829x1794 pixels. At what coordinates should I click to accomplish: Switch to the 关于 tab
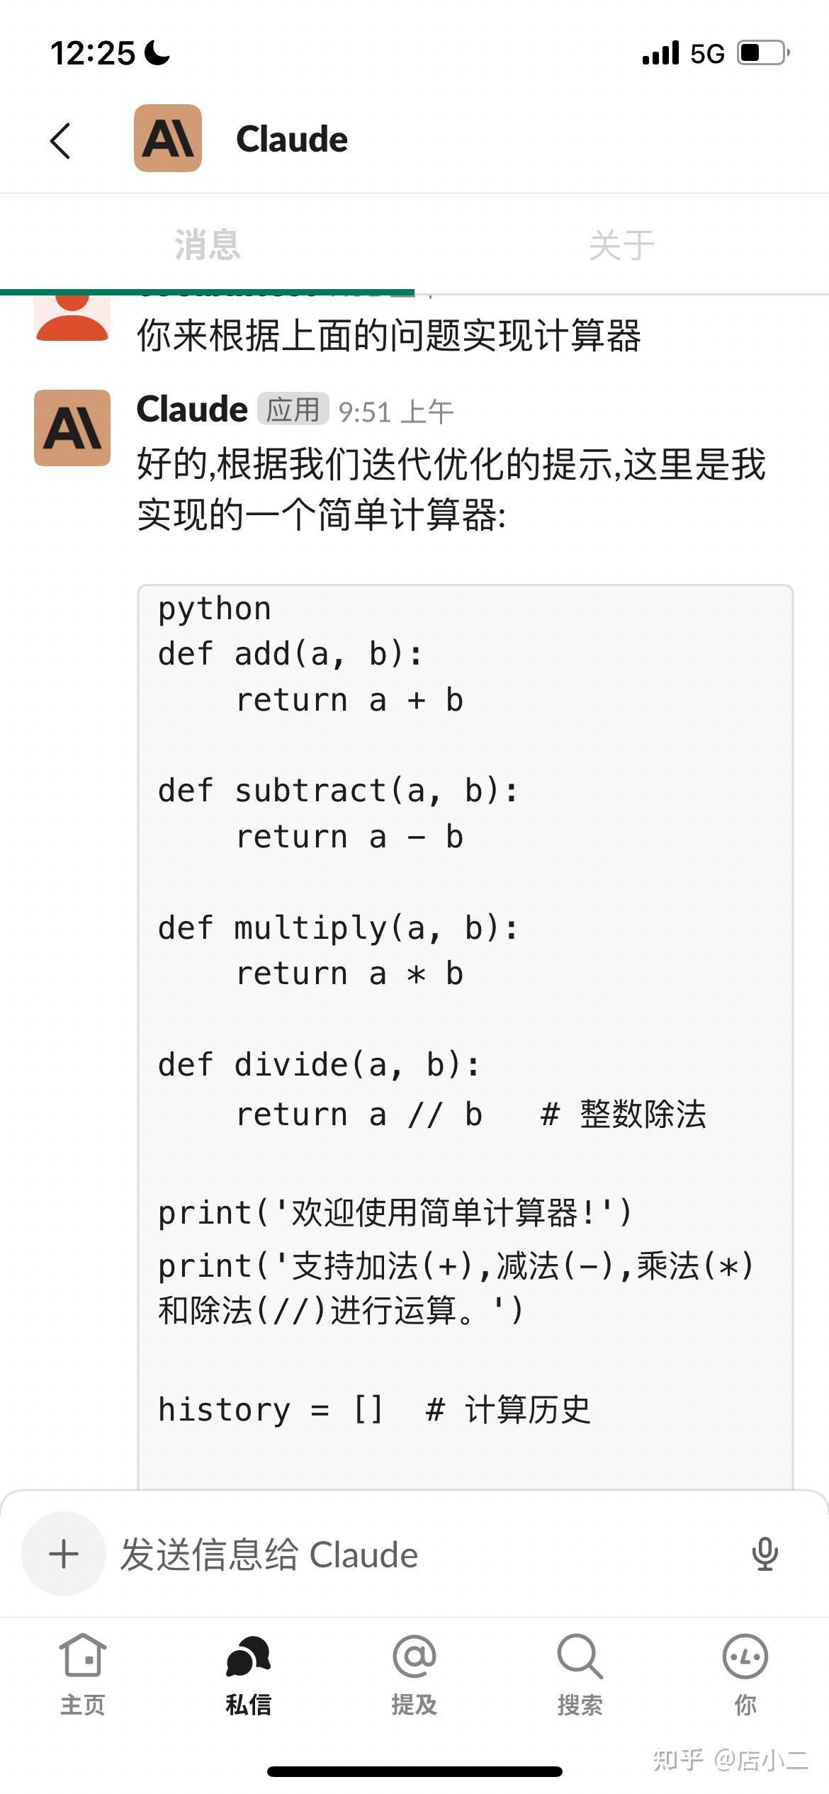[x=621, y=243]
